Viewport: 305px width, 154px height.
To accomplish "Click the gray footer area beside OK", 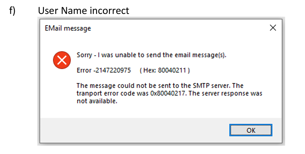I will (x=134, y=130).
